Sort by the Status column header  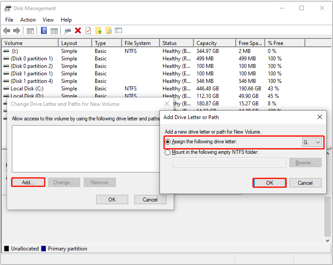(177, 43)
